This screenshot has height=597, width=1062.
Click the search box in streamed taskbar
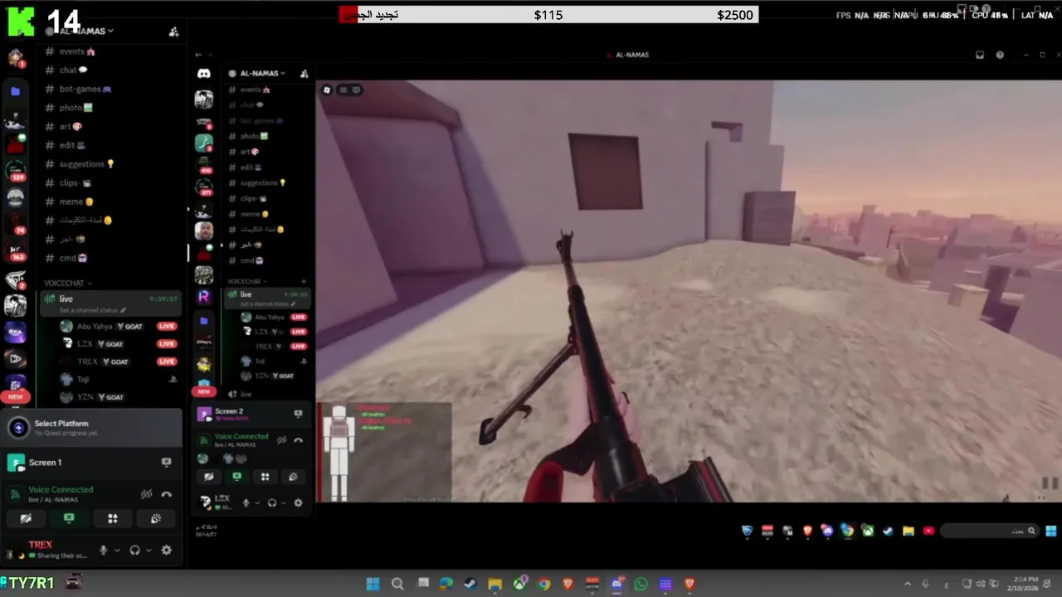point(991,531)
